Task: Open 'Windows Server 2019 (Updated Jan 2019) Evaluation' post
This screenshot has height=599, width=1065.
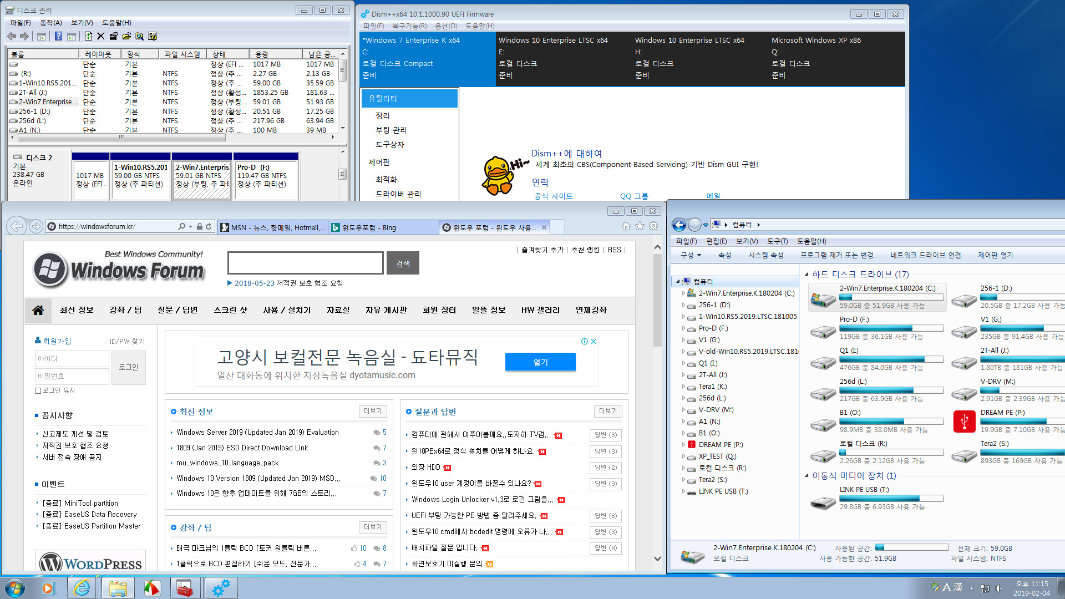Action: 257,433
